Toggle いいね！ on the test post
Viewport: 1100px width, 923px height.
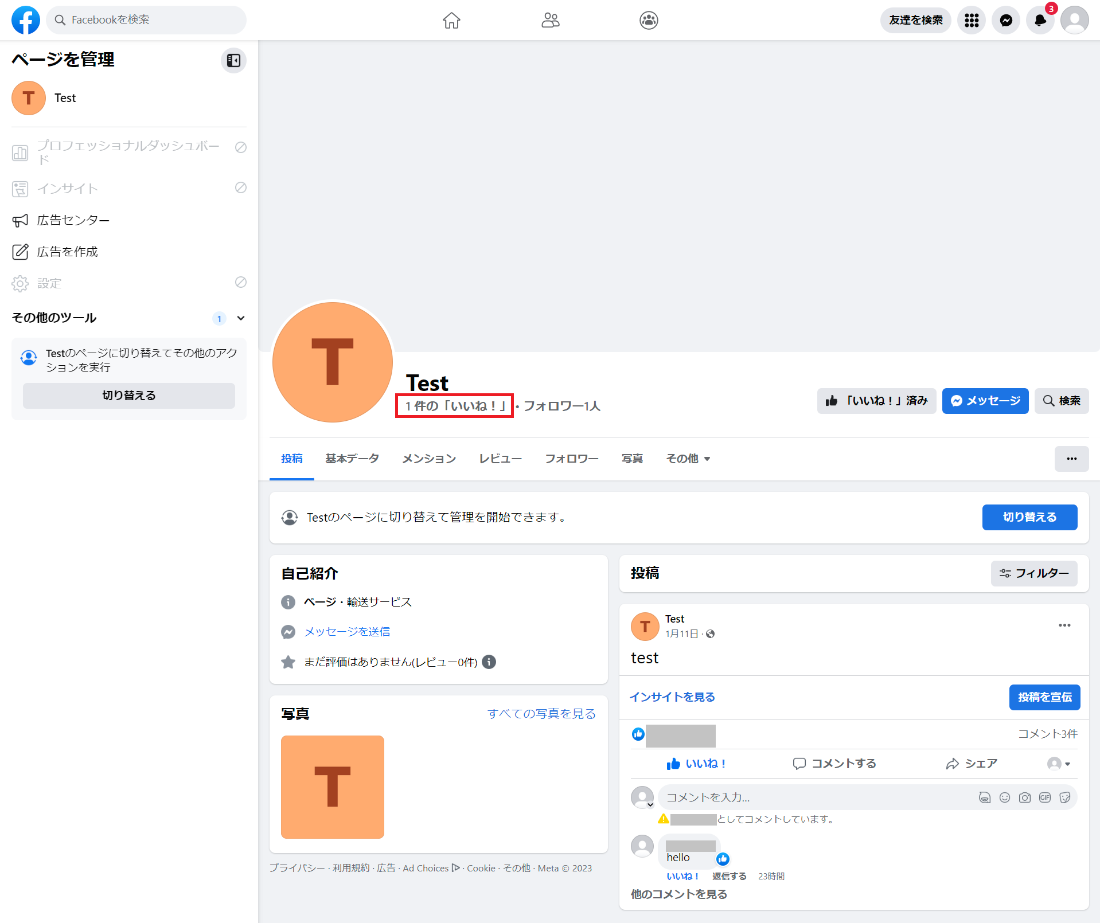[x=696, y=764]
